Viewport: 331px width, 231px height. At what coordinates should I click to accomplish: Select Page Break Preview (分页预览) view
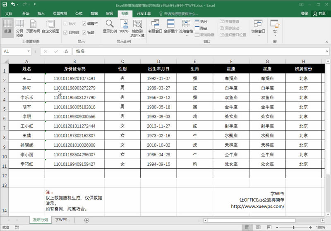pos(19,27)
